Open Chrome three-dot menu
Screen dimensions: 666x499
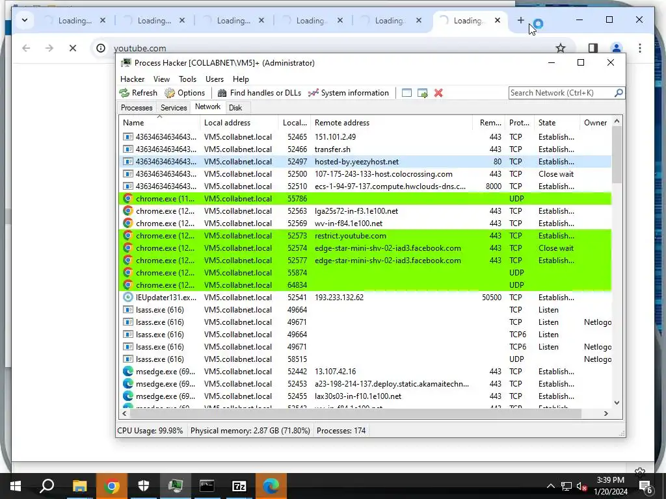tap(640, 48)
